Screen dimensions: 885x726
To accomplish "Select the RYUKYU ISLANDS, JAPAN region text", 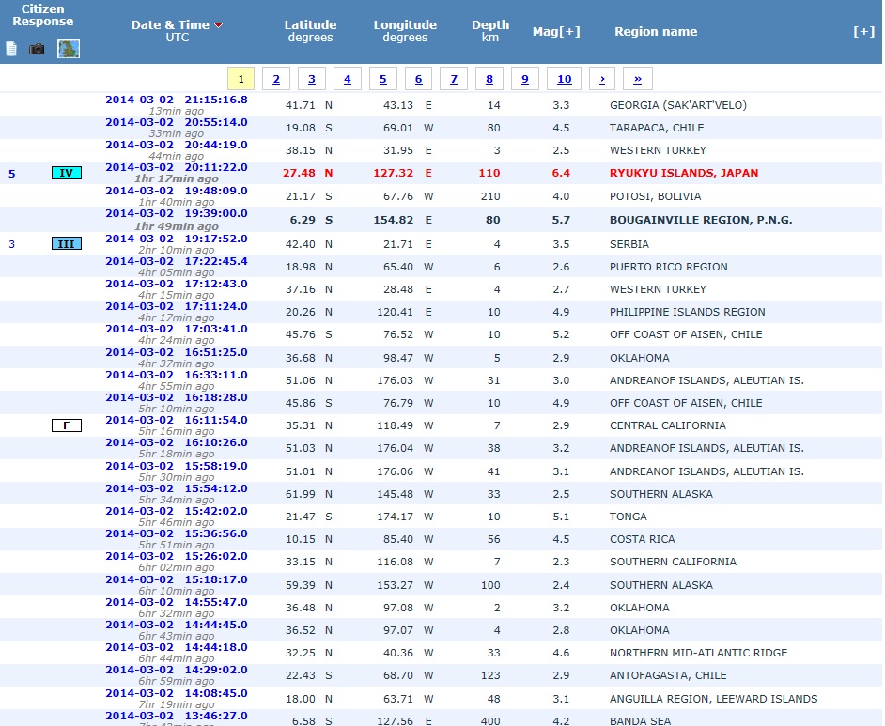I will [x=684, y=173].
